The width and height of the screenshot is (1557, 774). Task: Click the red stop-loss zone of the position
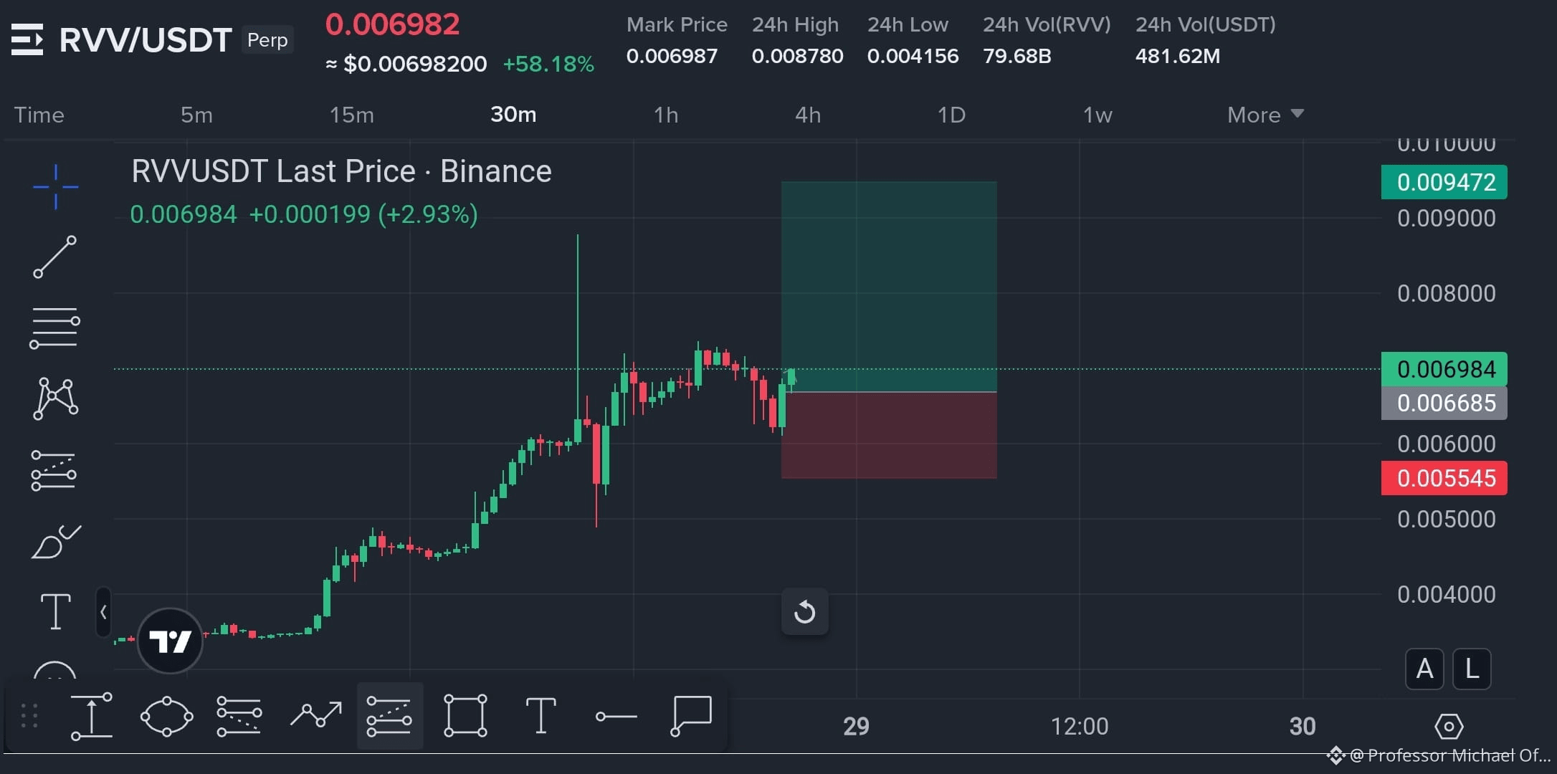[x=889, y=435]
